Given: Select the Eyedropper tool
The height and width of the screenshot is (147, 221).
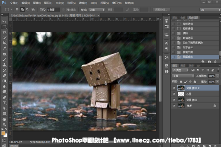Looking at the screenshot, I should [x=4, y=48].
